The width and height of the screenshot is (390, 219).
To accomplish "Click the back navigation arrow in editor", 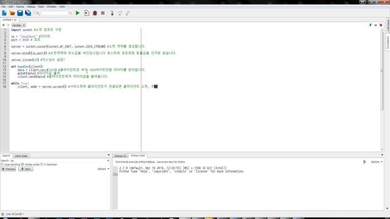I will tap(3, 25).
